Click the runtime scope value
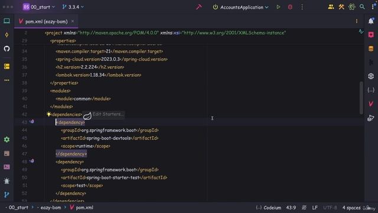Viewport: 378px width, 213px height. 84,146
